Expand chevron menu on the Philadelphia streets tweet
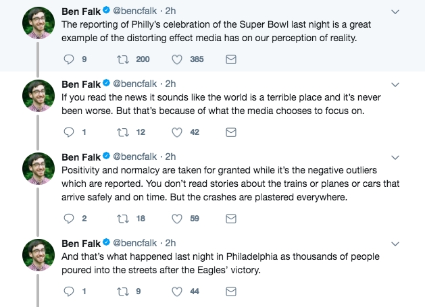 pos(395,244)
